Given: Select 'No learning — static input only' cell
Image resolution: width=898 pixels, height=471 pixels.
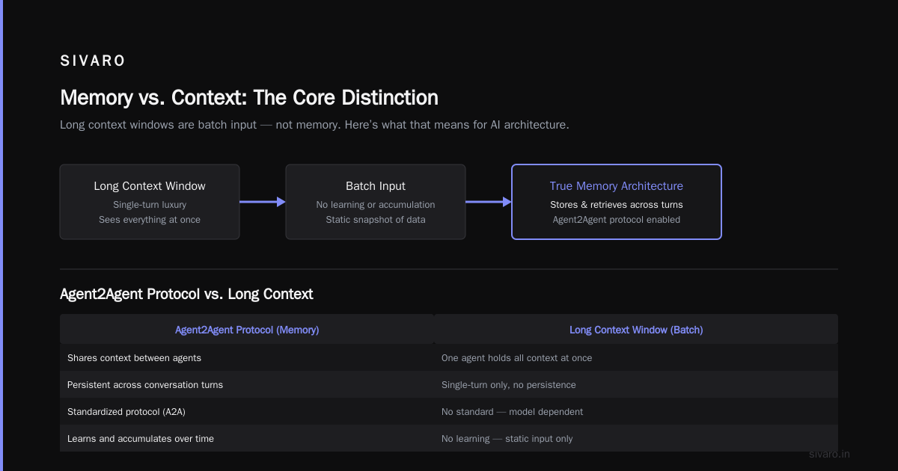Looking at the screenshot, I should point(636,438).
